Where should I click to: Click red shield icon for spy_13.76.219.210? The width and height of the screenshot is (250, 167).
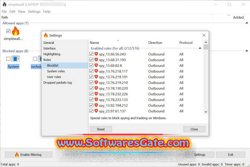pyautogui.click(x=96, y=82)
